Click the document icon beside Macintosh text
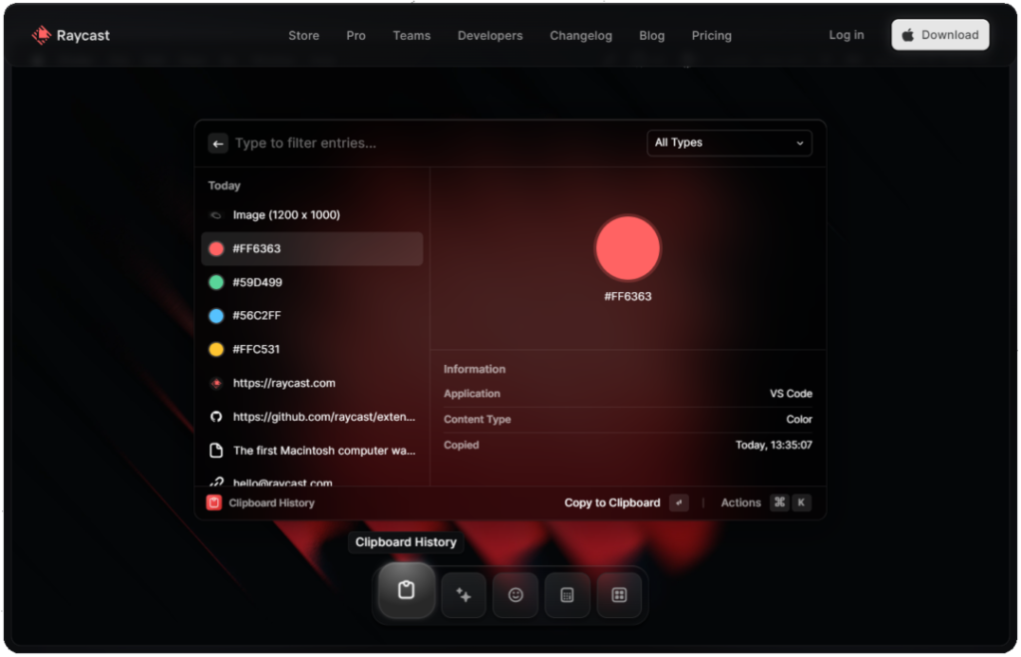Image resolution: width=1021 pixels, height=657 pixels. (x=216, y=451)
